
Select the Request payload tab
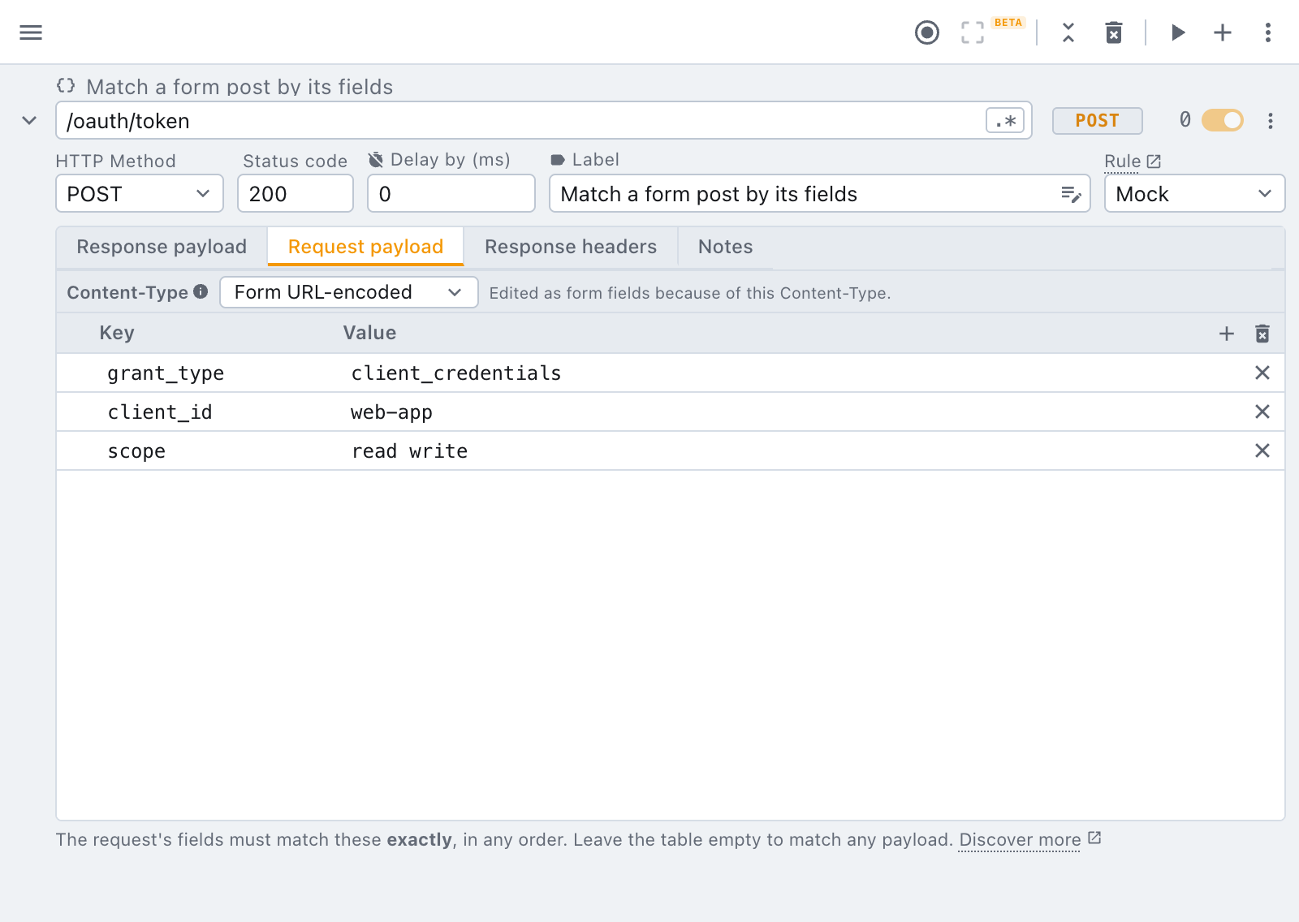[366, 247]
